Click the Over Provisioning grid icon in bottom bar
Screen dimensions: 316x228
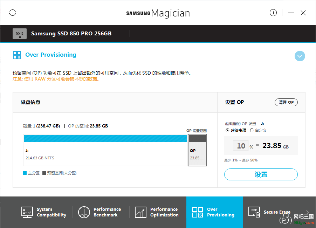(198, 212)
